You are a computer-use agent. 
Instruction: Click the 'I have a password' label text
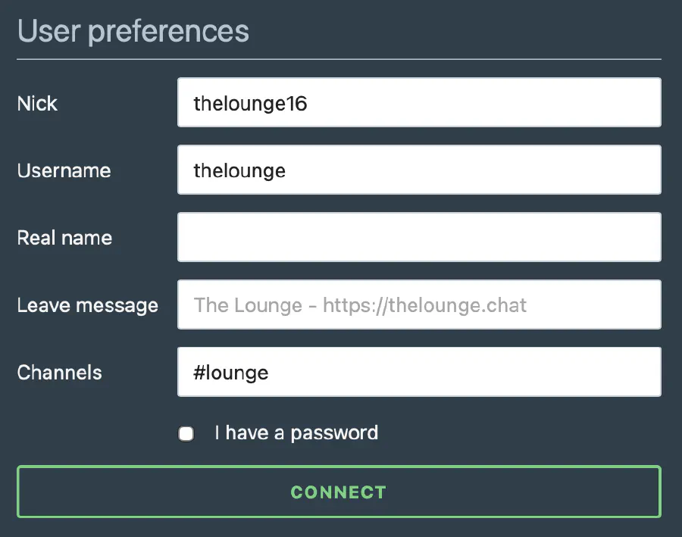[x=296, y=433]
